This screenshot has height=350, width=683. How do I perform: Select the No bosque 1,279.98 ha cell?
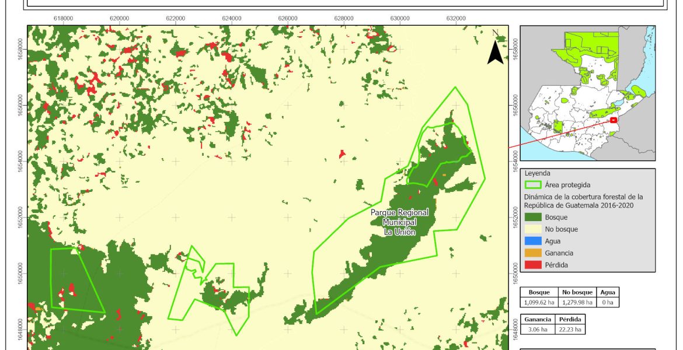577,302
